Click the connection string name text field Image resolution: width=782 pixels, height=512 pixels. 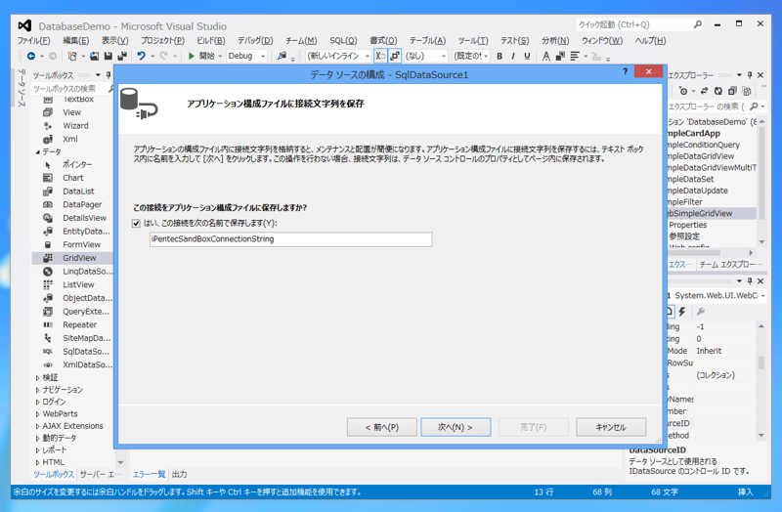point(290,239)
